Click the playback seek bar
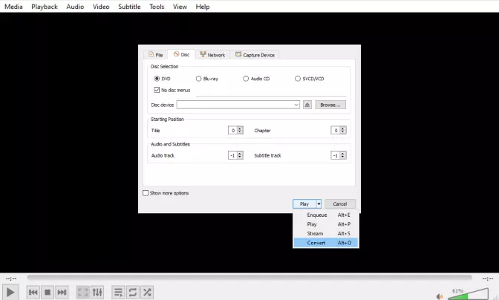The width and height of the screenshot is (499, 300). click(249, 278)
